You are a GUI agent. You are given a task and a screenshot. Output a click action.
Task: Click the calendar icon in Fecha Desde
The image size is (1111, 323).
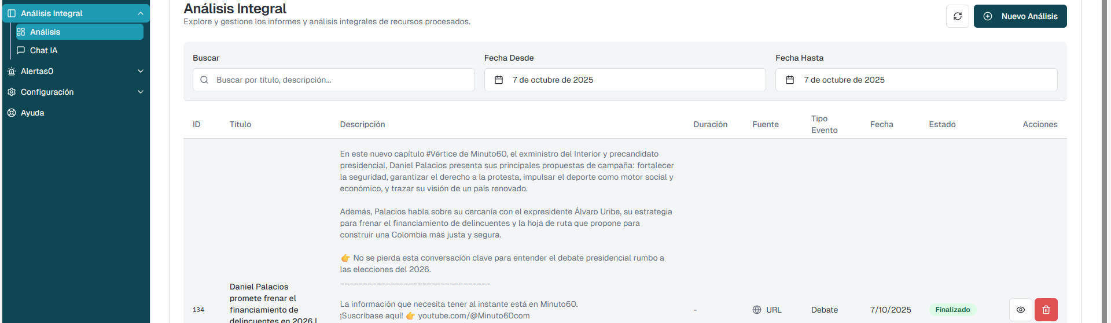499,80
